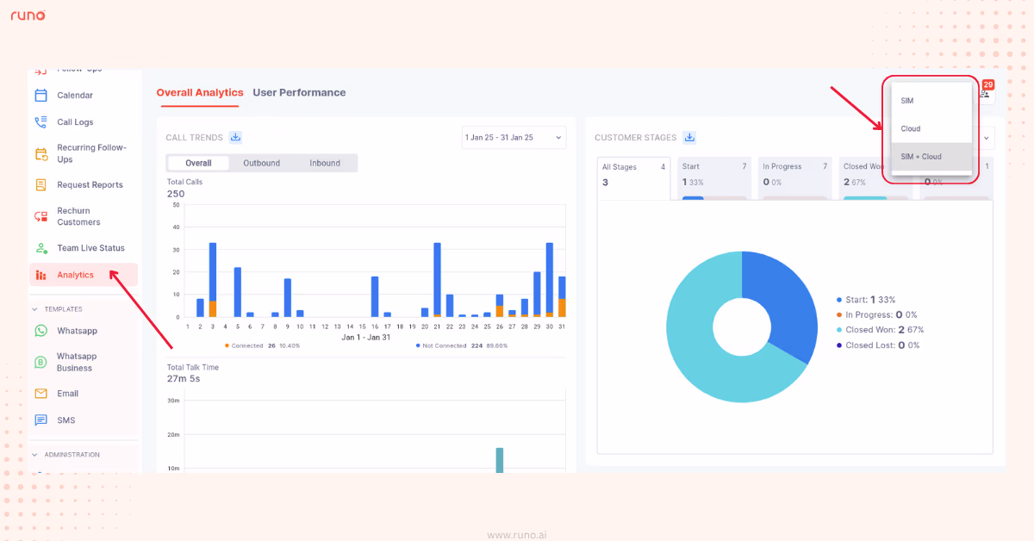1034x541 pixels.
Task: Click the Team Live Status icon
Action: click(x=40, y=248)
